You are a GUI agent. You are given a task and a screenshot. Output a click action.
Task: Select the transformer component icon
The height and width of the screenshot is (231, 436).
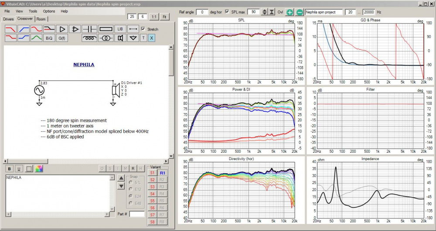point(106,38)
